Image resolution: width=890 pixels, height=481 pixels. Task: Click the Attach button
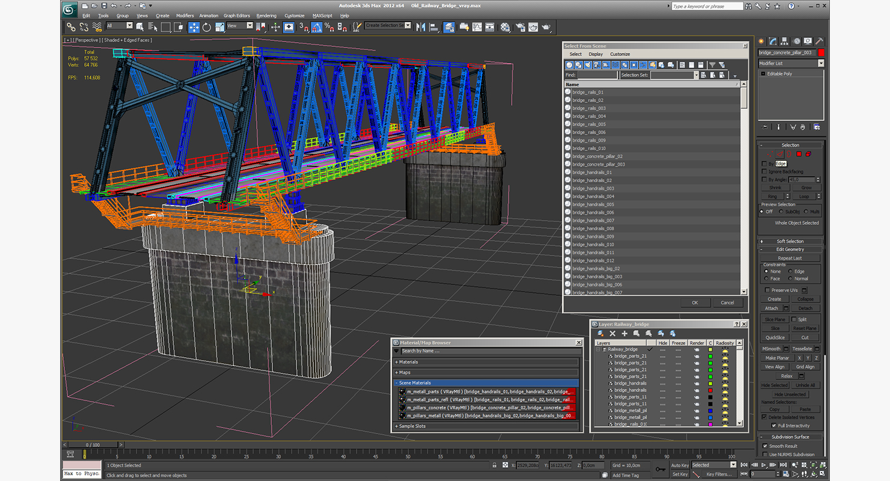[x=772, y=308]
